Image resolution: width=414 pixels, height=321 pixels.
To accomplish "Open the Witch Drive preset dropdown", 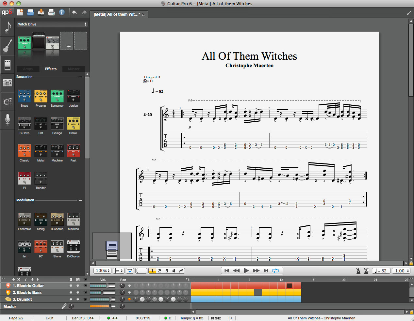I will tap(52, 24).
